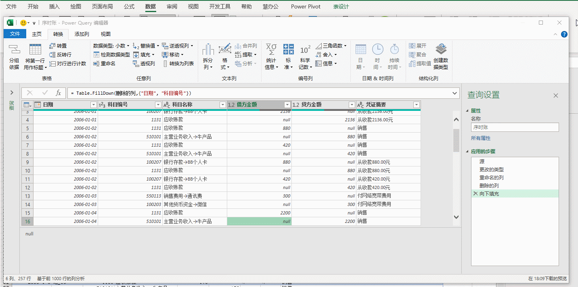
Task: Click 检测数据类型 icon
Action: pos(96,54)
